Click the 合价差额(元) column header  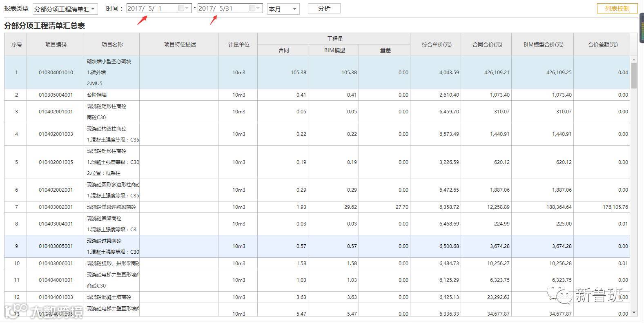point(602,44)
